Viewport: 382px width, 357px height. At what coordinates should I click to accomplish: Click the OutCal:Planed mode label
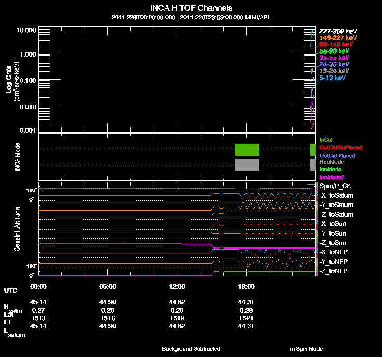tap(337, 155)
